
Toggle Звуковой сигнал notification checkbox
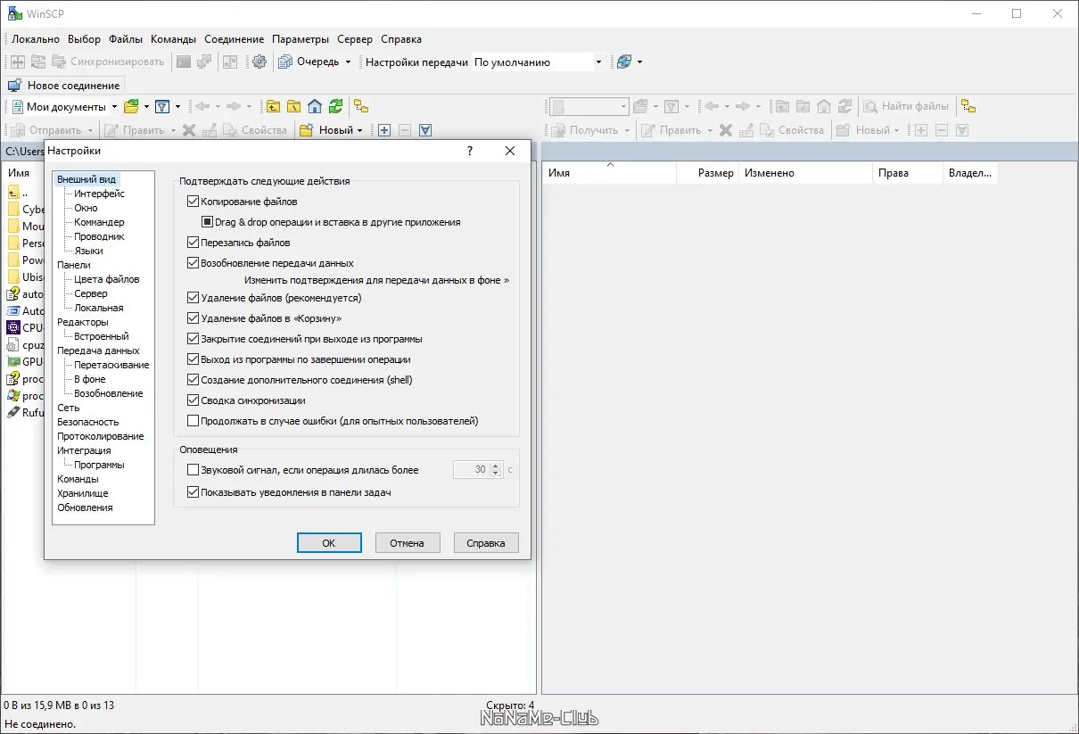(194, 469)
